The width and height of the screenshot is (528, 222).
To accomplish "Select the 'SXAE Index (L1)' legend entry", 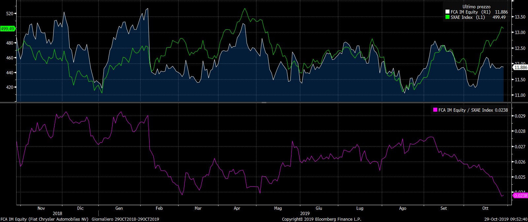I will [x=468, y=17].
